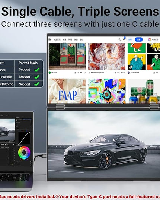Screen dimensions: 160x200
Task: Click the car preview in laptop editor
Action: (x=7, y=130)
